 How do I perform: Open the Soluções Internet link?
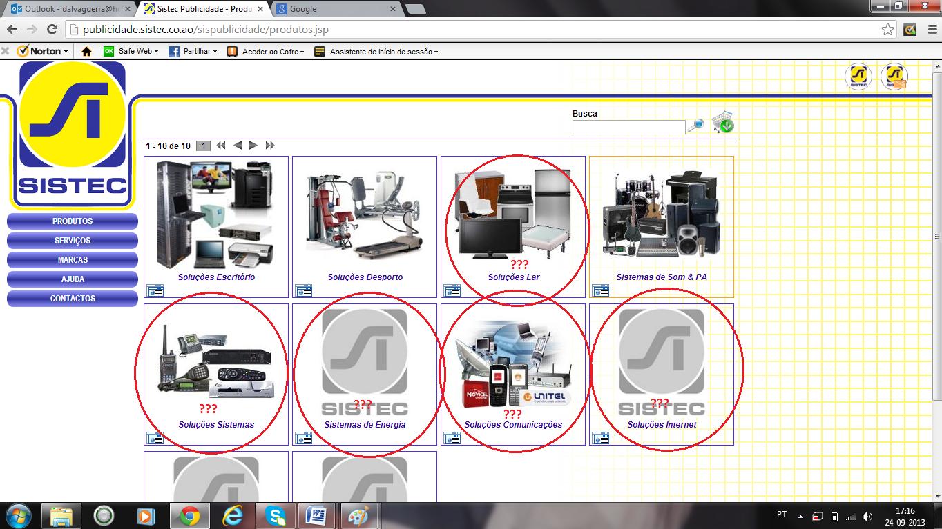pos(662,425)
